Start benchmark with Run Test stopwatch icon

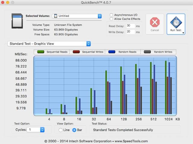tap(176, 22)
